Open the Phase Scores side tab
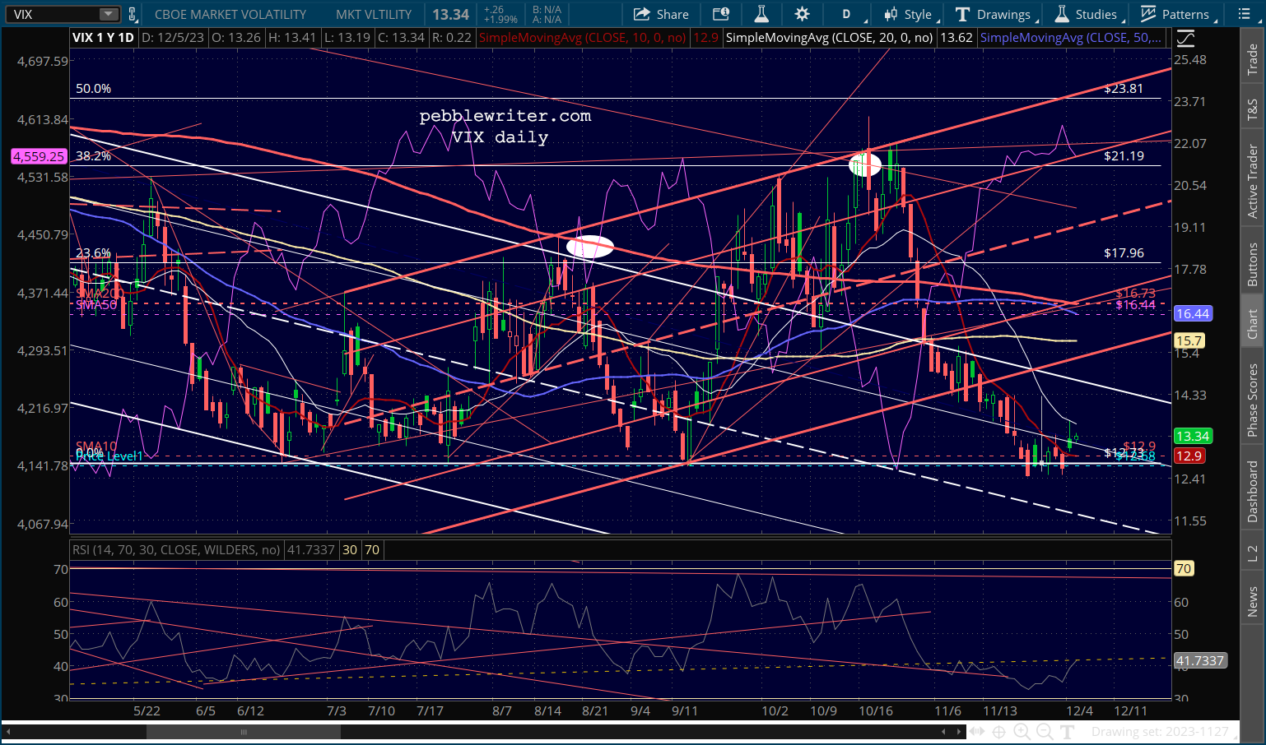Screen dimensions: 1266x745 [x=1252, y=400]
